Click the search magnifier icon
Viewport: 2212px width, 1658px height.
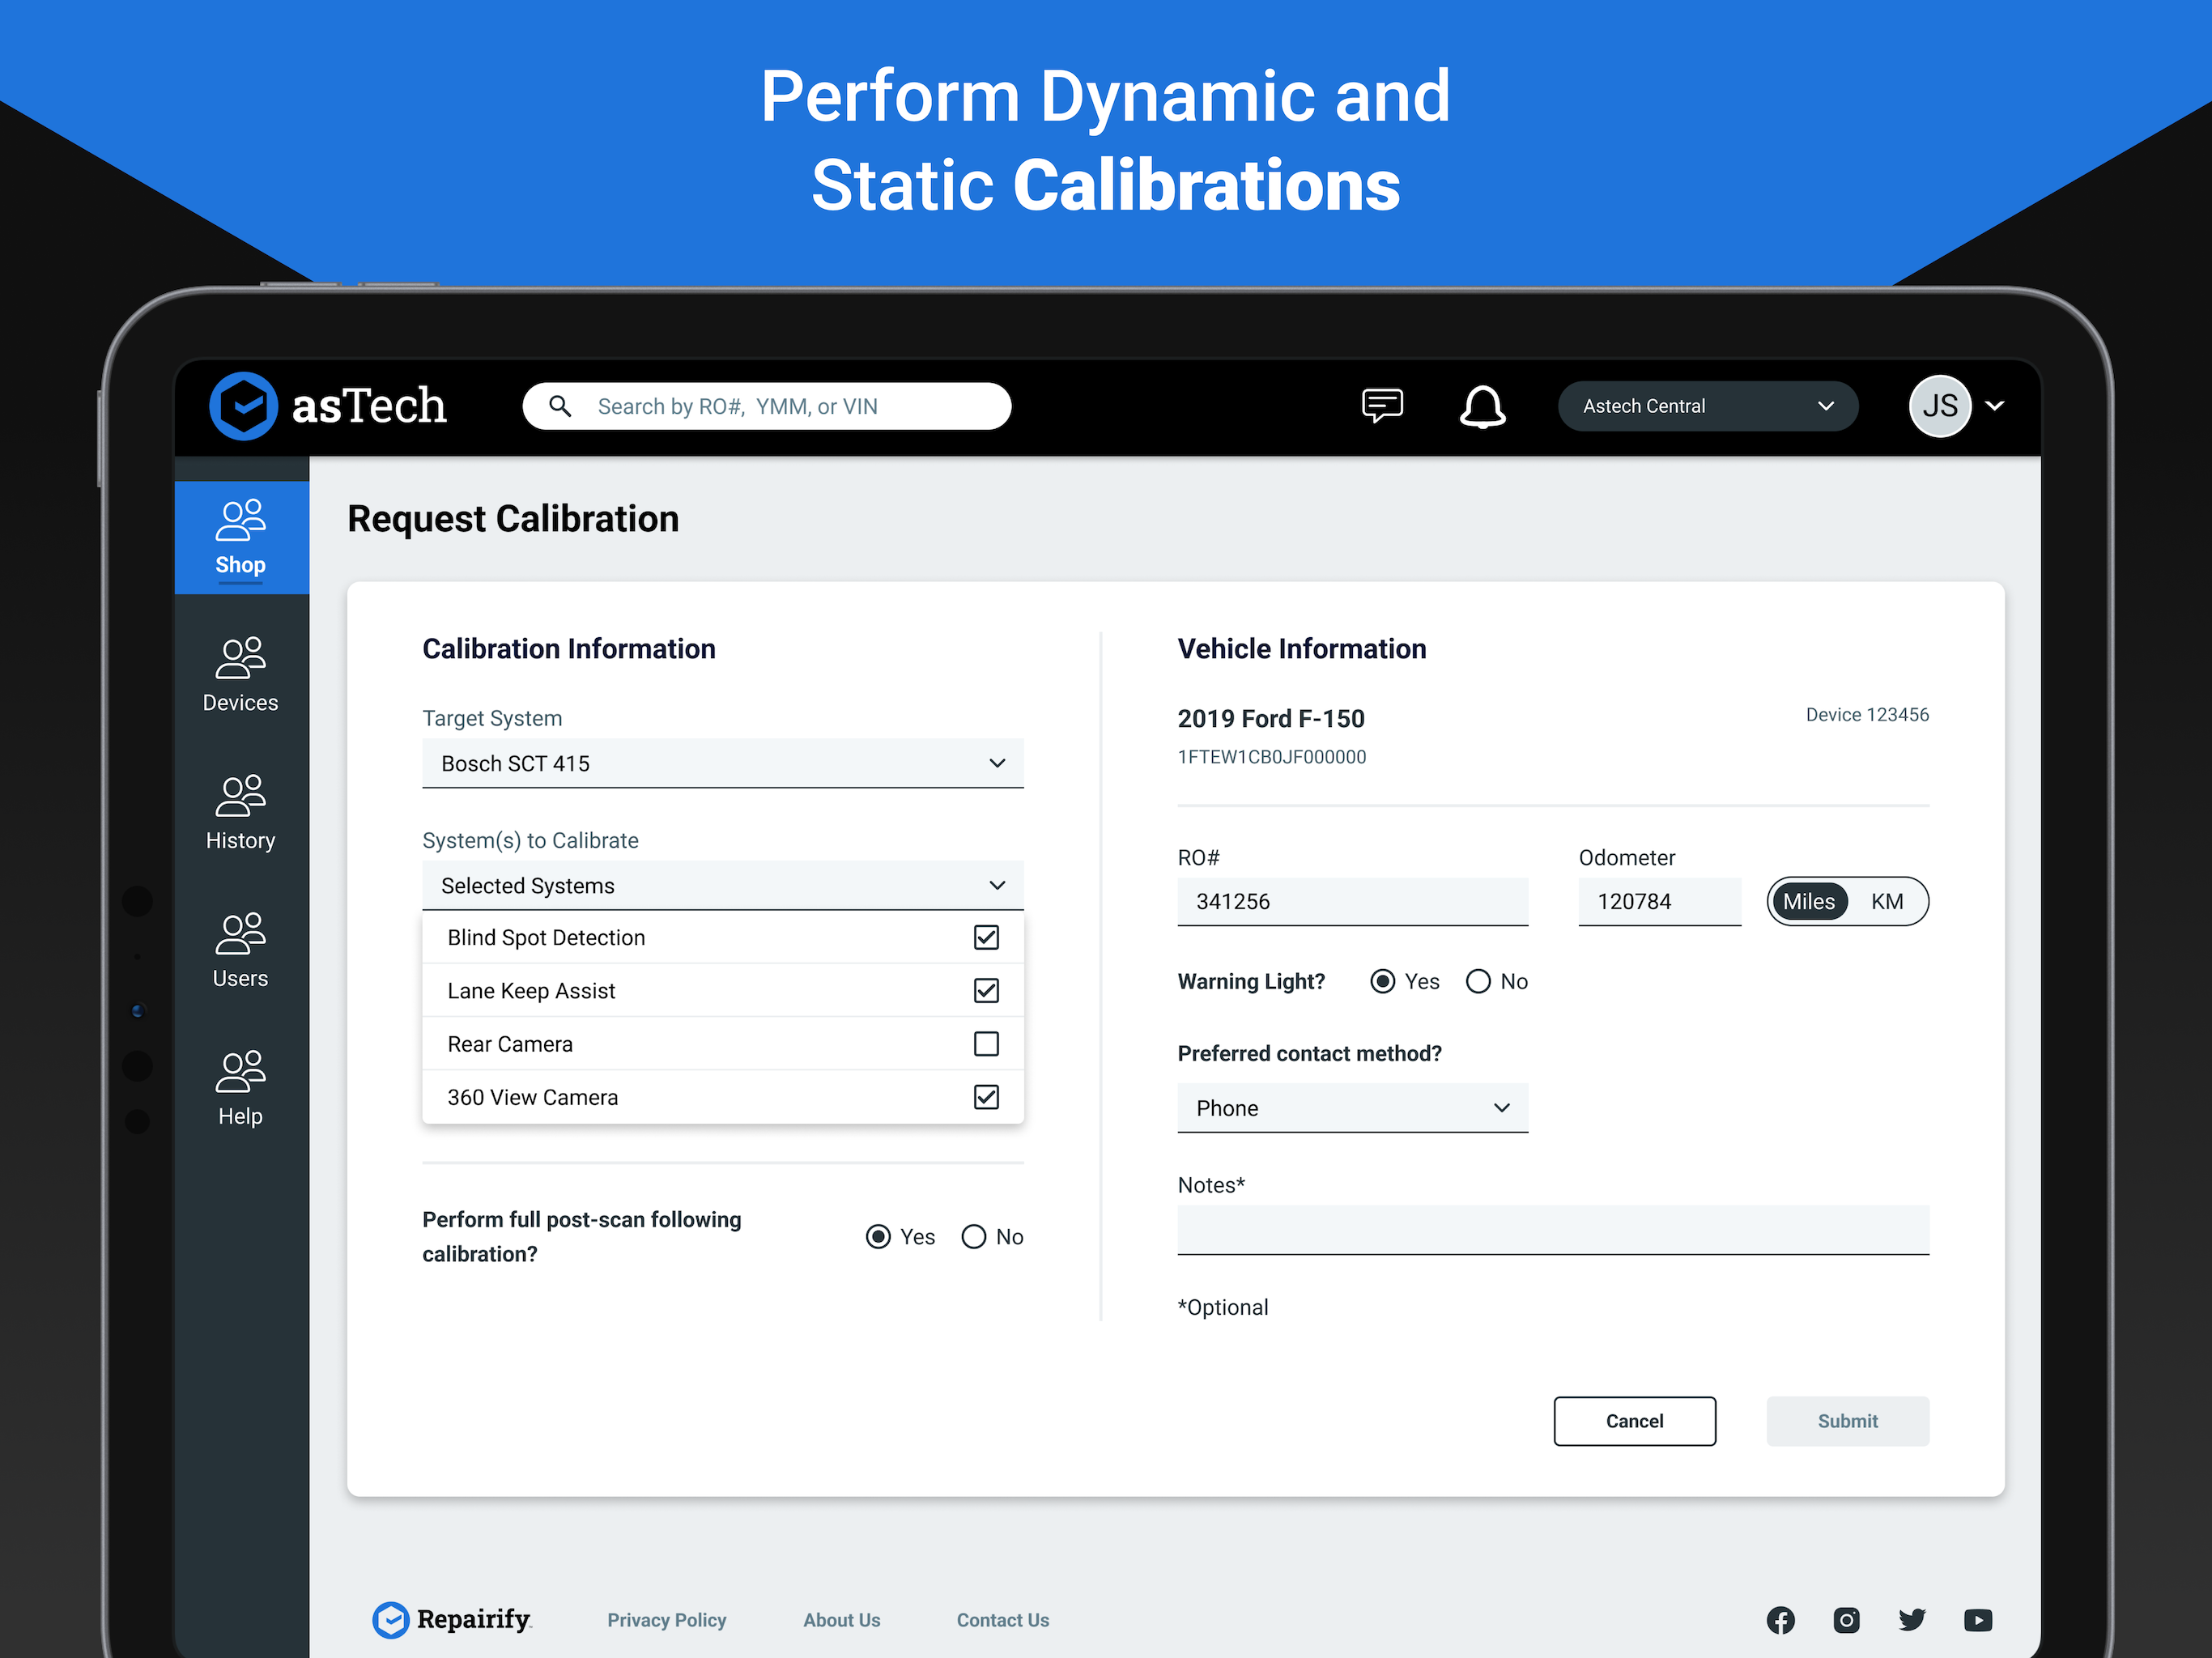pos(560,406)
